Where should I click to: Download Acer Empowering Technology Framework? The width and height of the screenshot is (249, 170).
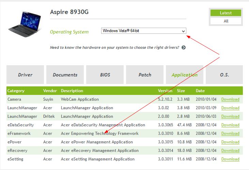pos(230,133)
